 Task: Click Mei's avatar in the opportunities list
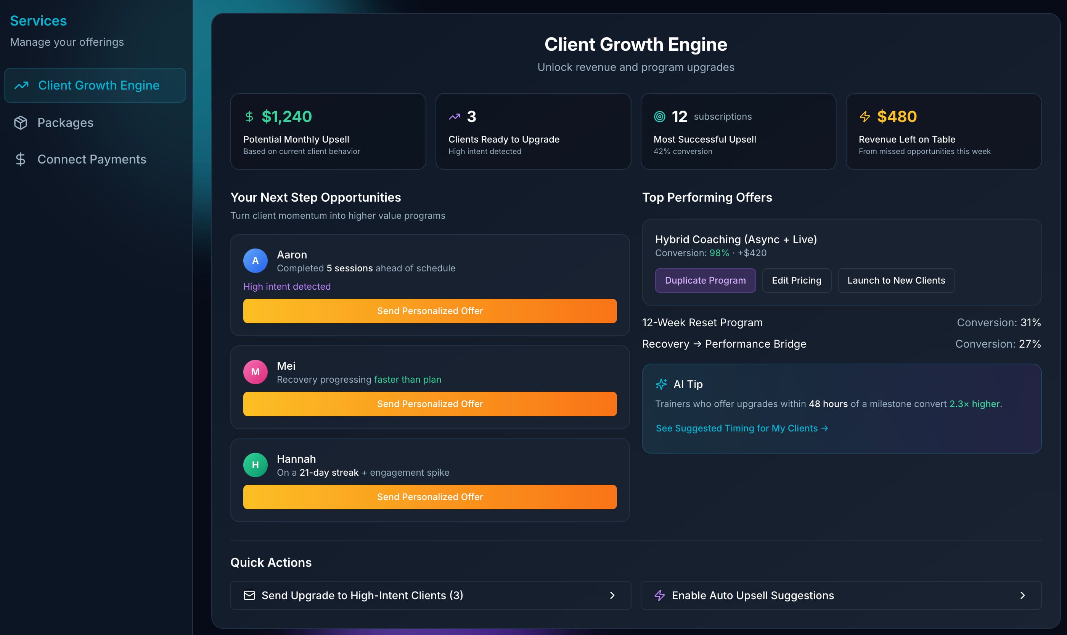(256, 371)
